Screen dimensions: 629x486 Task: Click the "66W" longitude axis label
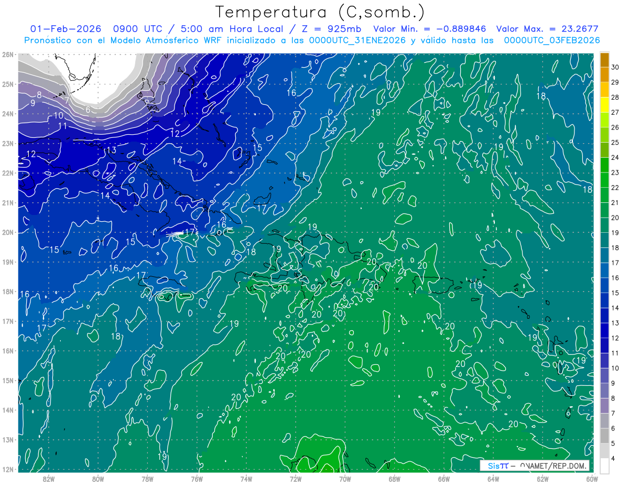point(443,479)
